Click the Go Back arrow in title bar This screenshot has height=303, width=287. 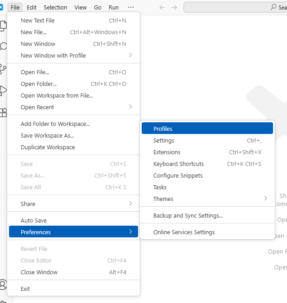pos(163,7)
